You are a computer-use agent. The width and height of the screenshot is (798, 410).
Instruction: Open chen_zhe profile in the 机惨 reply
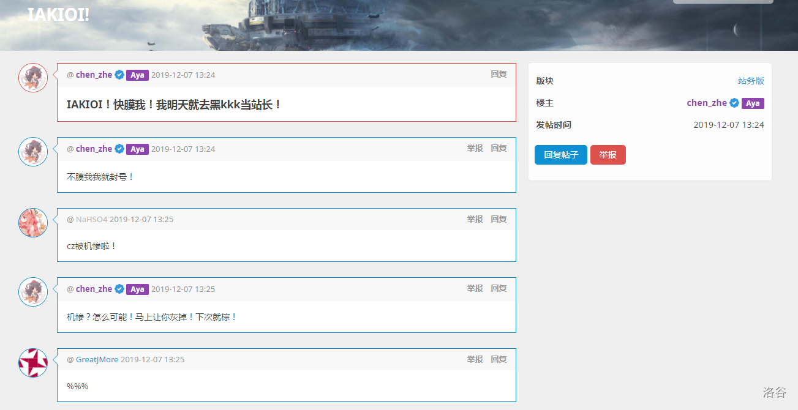94,289
